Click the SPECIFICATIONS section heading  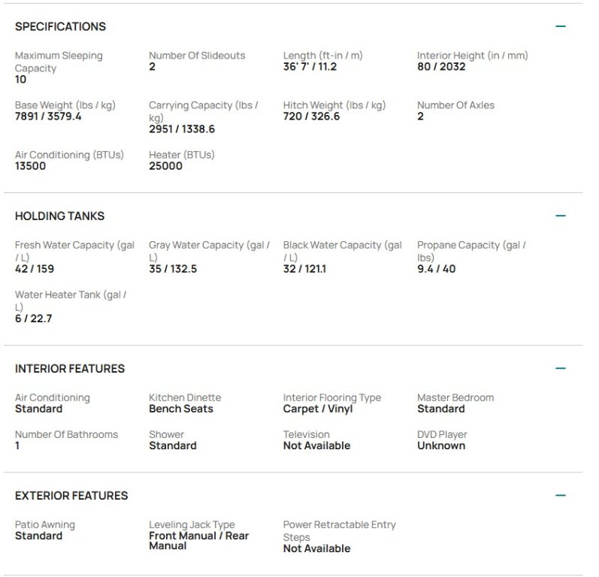pos(60,26)
